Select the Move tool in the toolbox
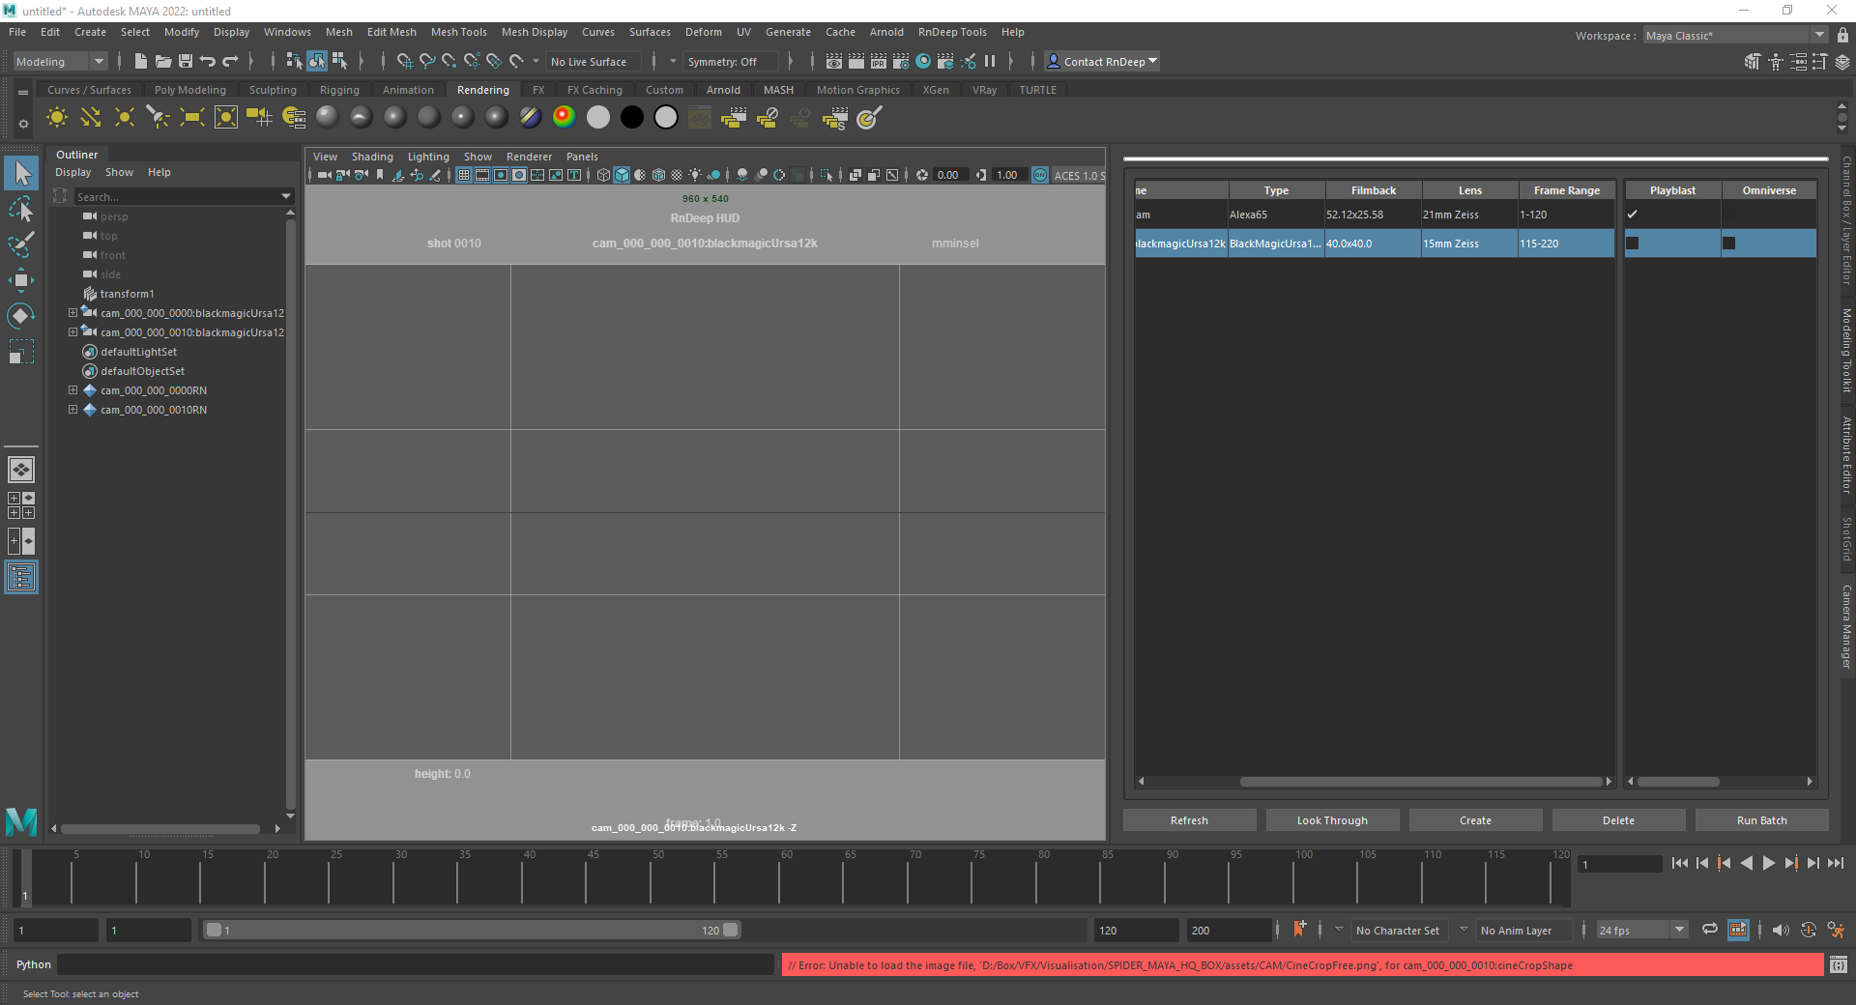1856x1005 pixels. pyautogui.click(x=21, y=280)
